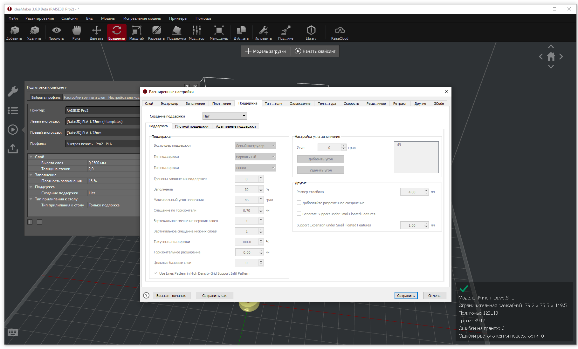Open the Помощь menu

click(203, 18)
